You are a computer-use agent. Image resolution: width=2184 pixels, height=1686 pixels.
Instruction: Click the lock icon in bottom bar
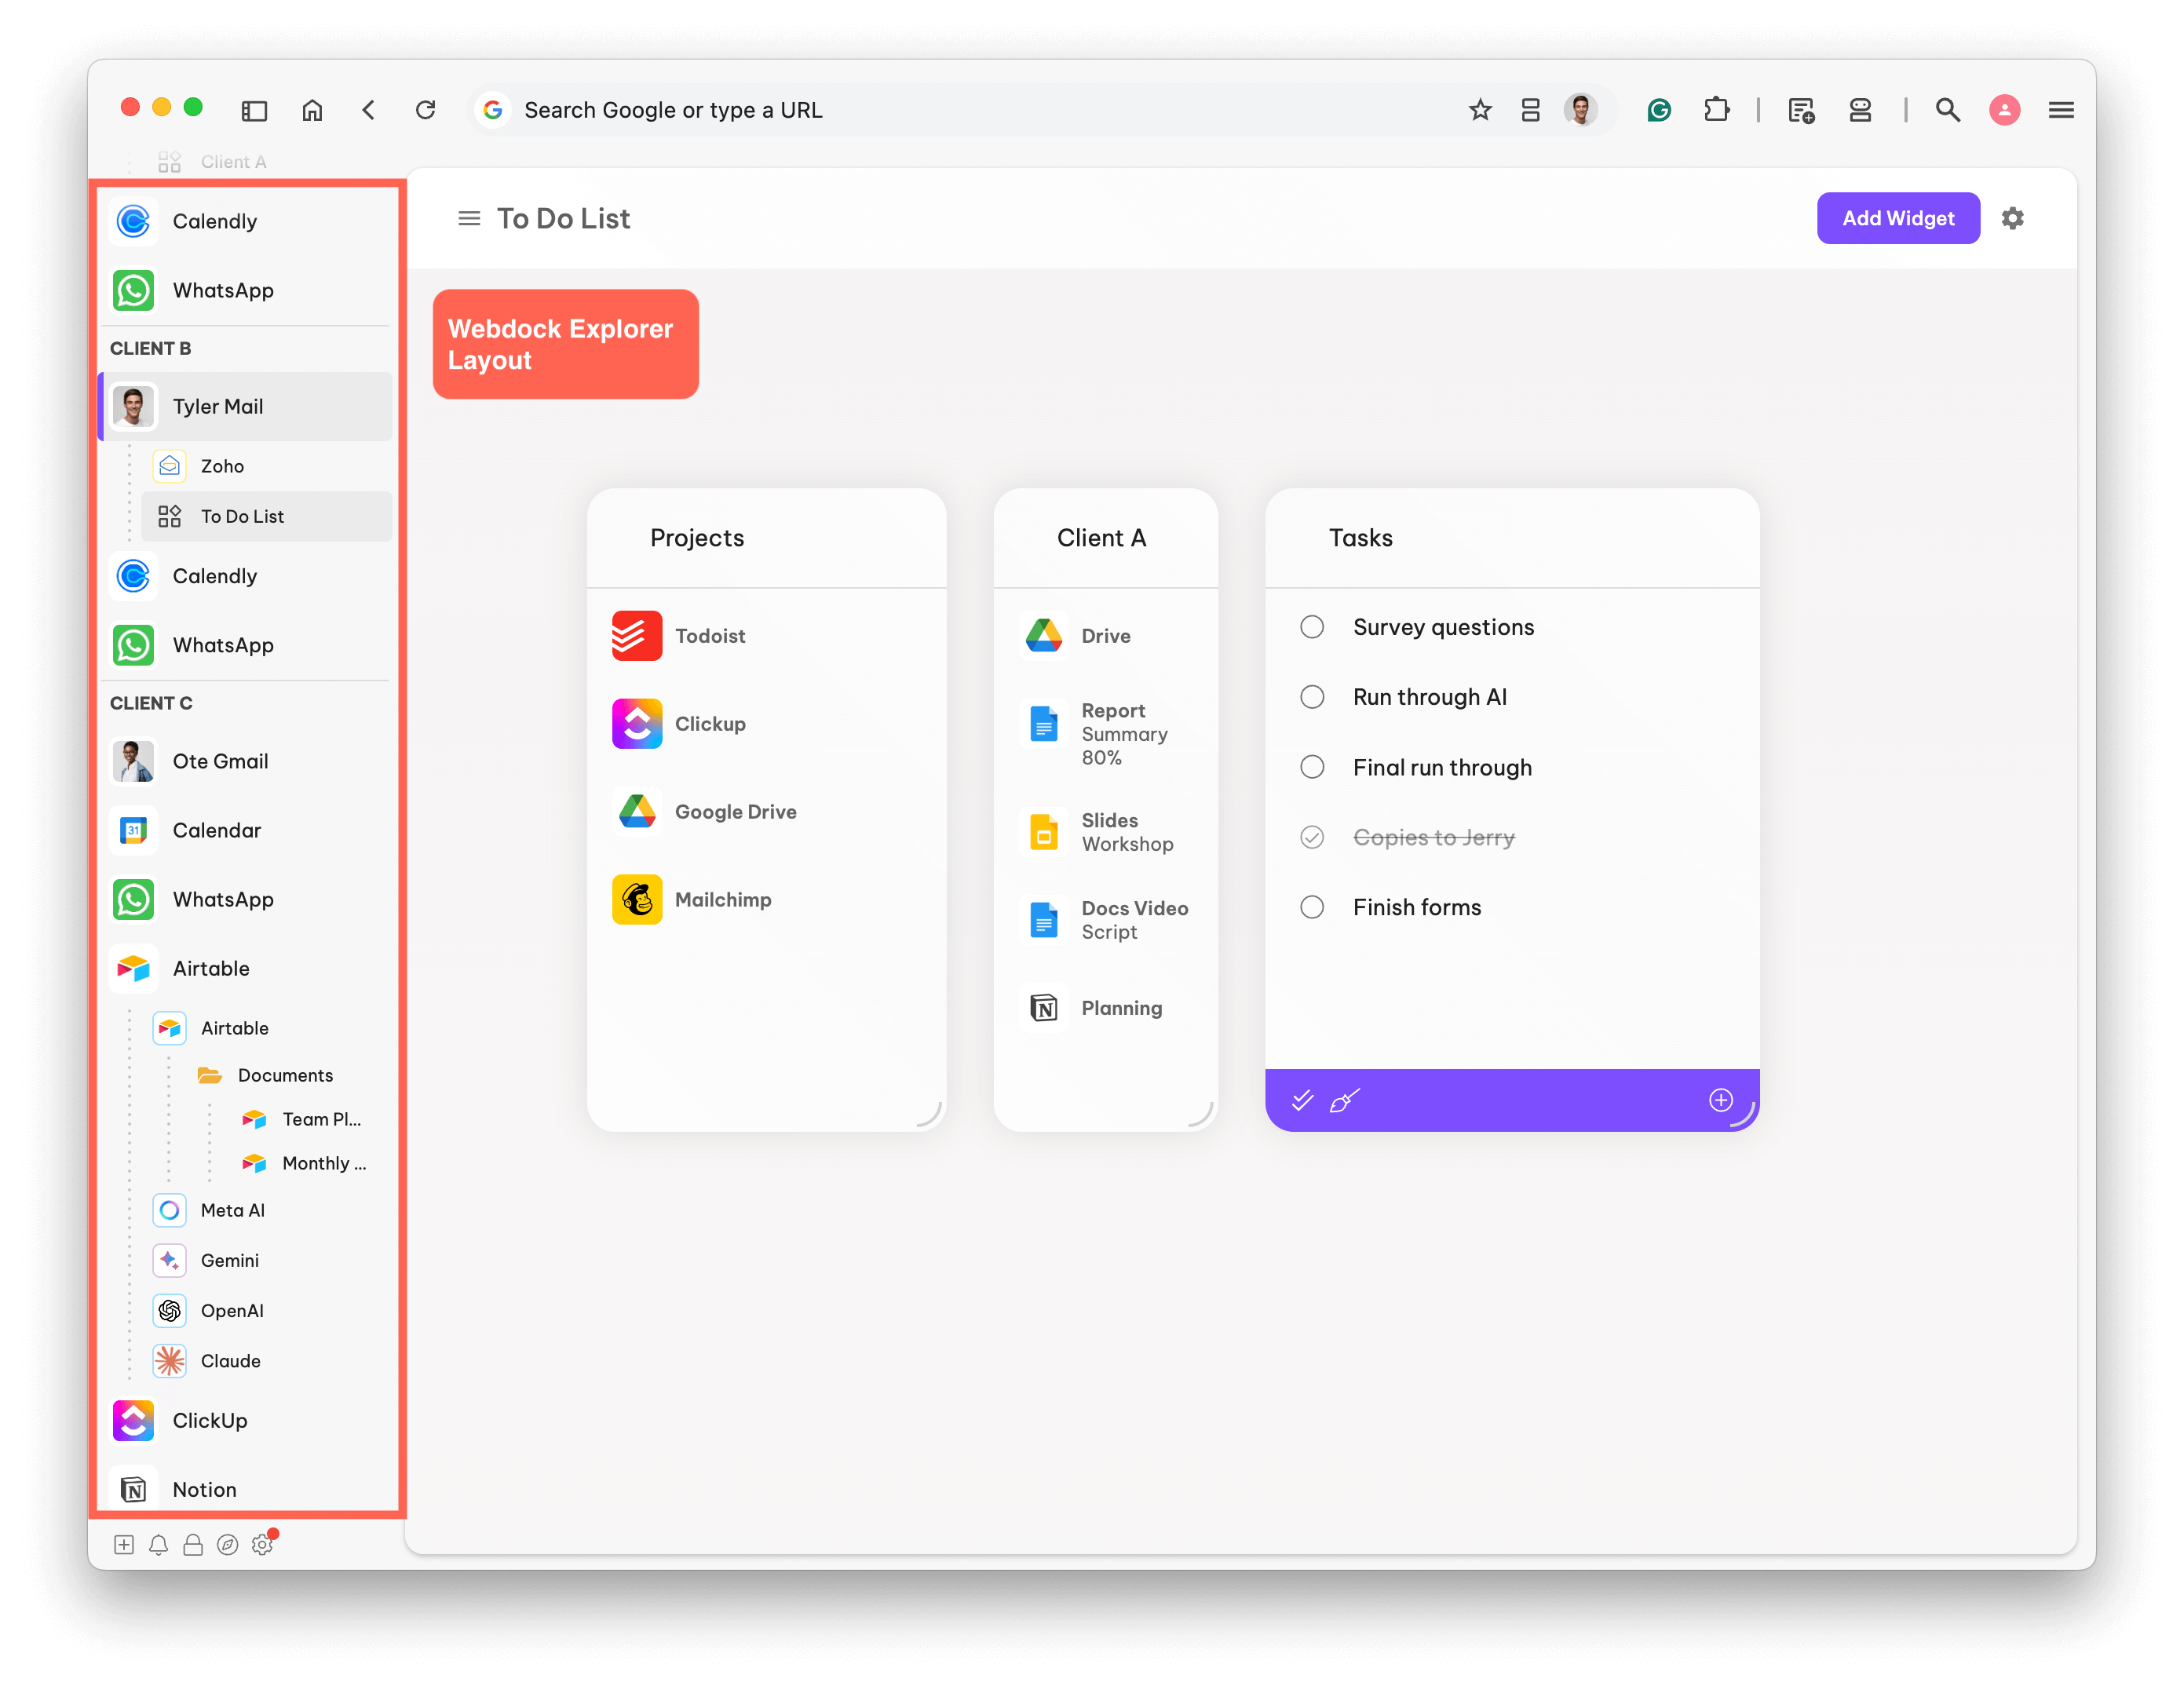193,1544
